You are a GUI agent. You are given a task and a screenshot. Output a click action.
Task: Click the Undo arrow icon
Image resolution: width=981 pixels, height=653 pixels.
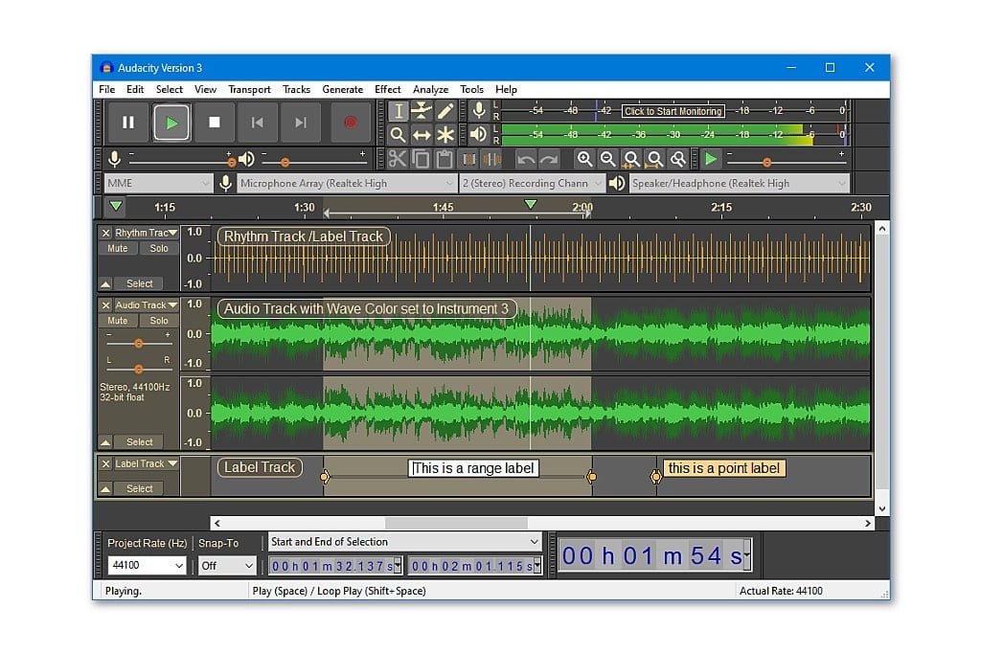[x=526, y=159]
